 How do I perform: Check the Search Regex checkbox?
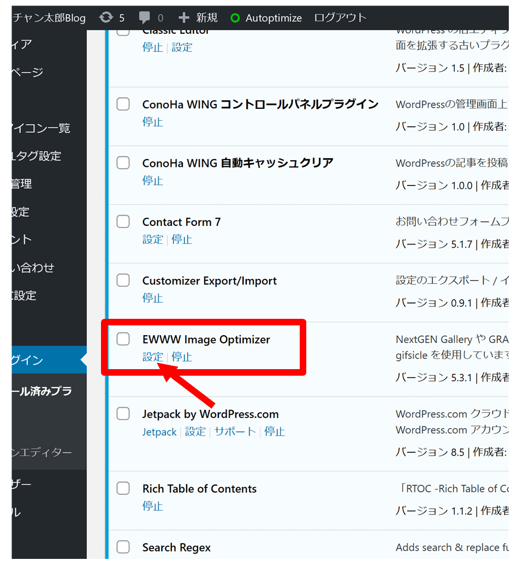point(123,547)
